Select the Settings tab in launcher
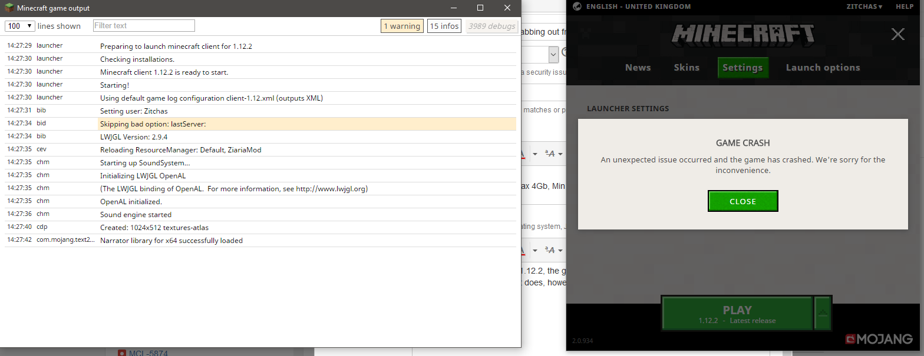This screenshot has width=924, height=356. pyautogui.click(x=742, y=68)
